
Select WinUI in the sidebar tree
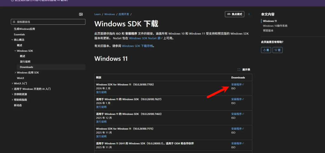(20, 78)
